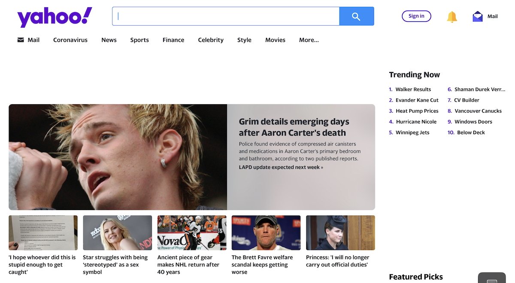Open the Movies section
Screen dimensions: 515x283
(275, 40)
